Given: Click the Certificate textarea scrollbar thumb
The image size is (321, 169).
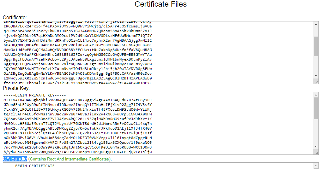Looking at the screenshot, I should [316, 46].
